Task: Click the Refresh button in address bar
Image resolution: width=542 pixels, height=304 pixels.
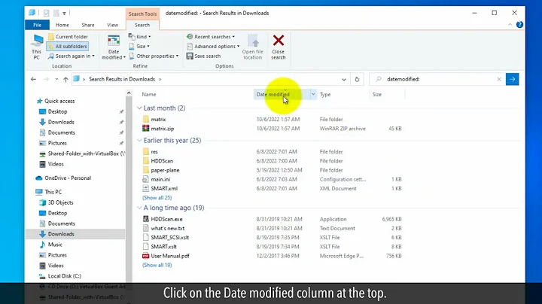Action: point(357,80)
